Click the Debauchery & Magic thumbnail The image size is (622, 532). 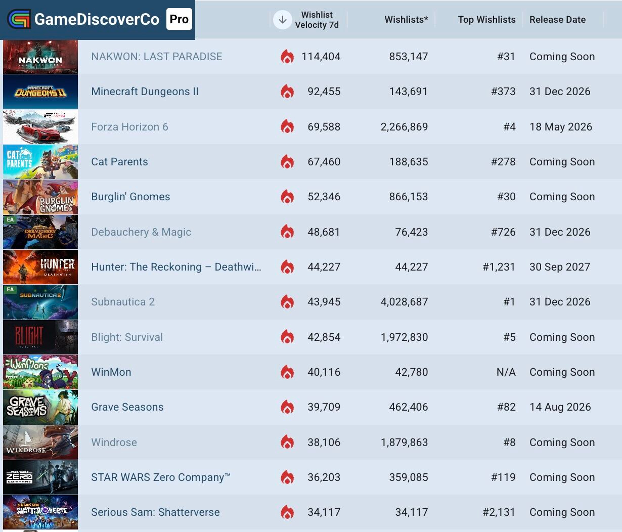pyautogui.click(x=40, y=232)
